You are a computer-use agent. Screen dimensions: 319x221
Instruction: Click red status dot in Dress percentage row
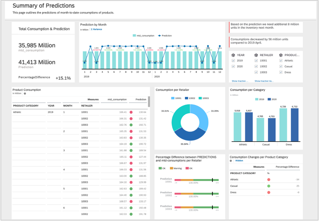tap(269, 192)
